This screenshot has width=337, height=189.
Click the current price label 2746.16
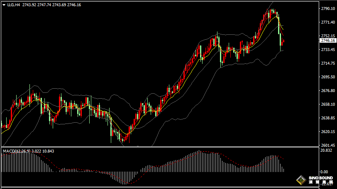[x=328, y=41]
